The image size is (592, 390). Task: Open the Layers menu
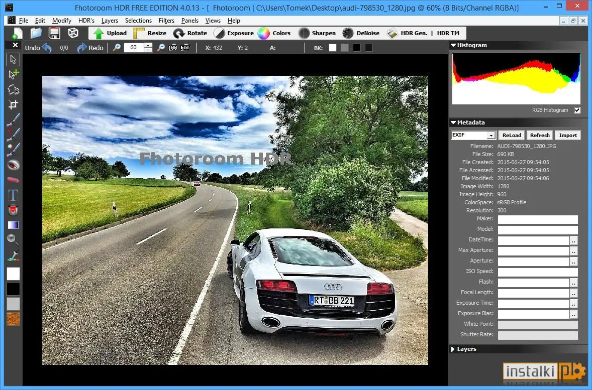(x=110, y=21)
